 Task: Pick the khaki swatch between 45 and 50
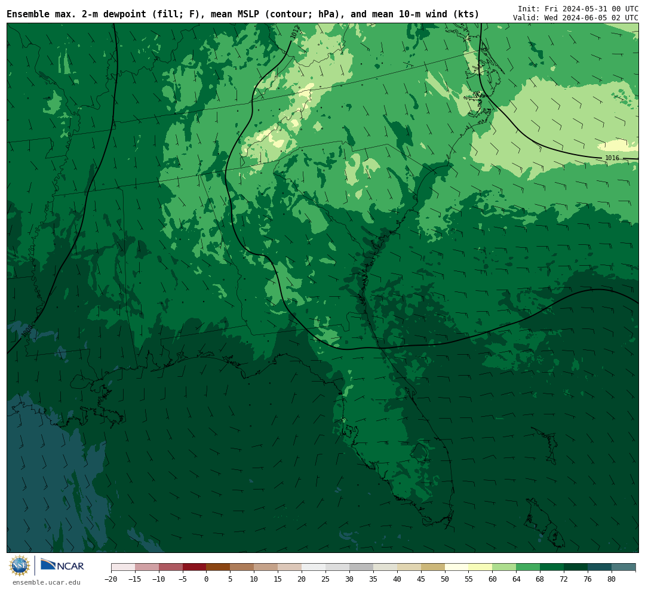433,567
